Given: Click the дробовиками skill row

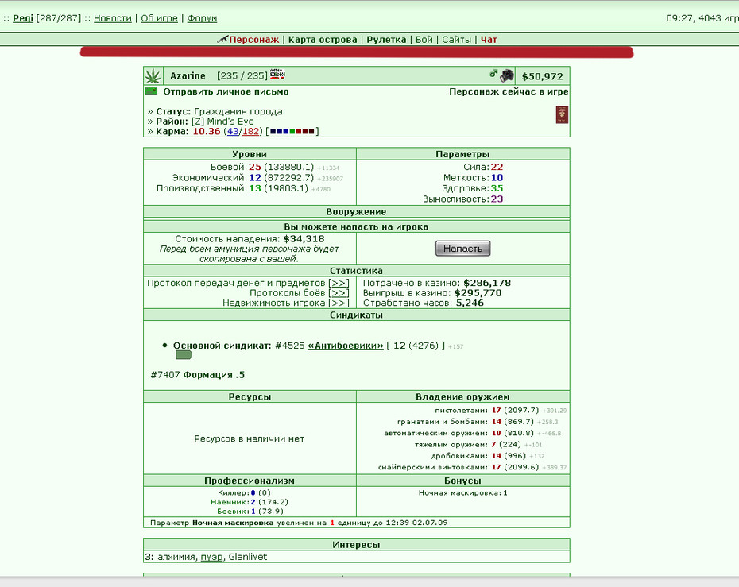Looking at the screenshot, I should coord(488,456).
